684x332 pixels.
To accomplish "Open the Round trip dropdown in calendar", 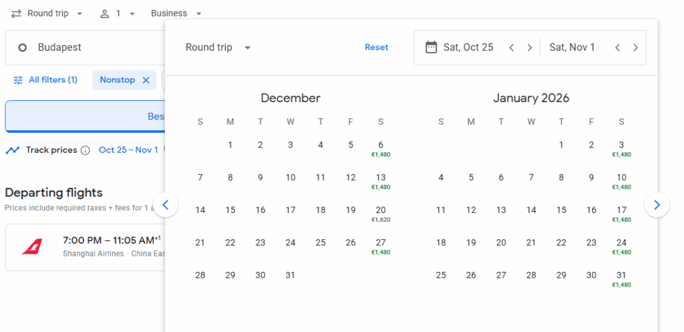I will (x=218, y=47).
